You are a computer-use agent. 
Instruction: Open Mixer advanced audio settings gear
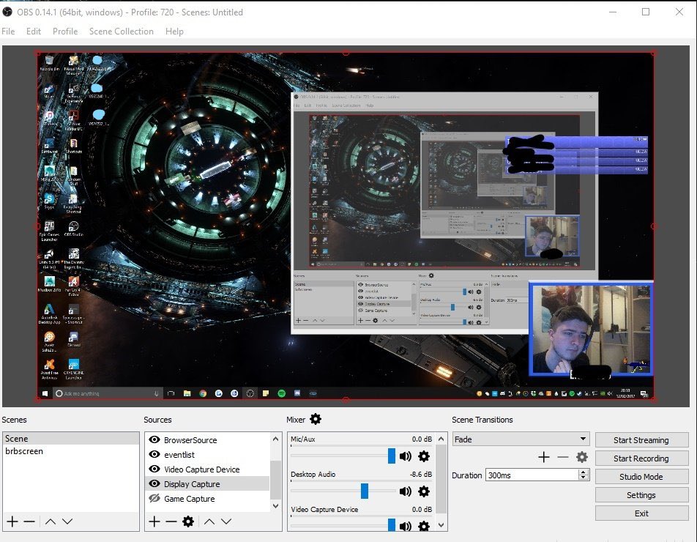click(x=315, y=419)
